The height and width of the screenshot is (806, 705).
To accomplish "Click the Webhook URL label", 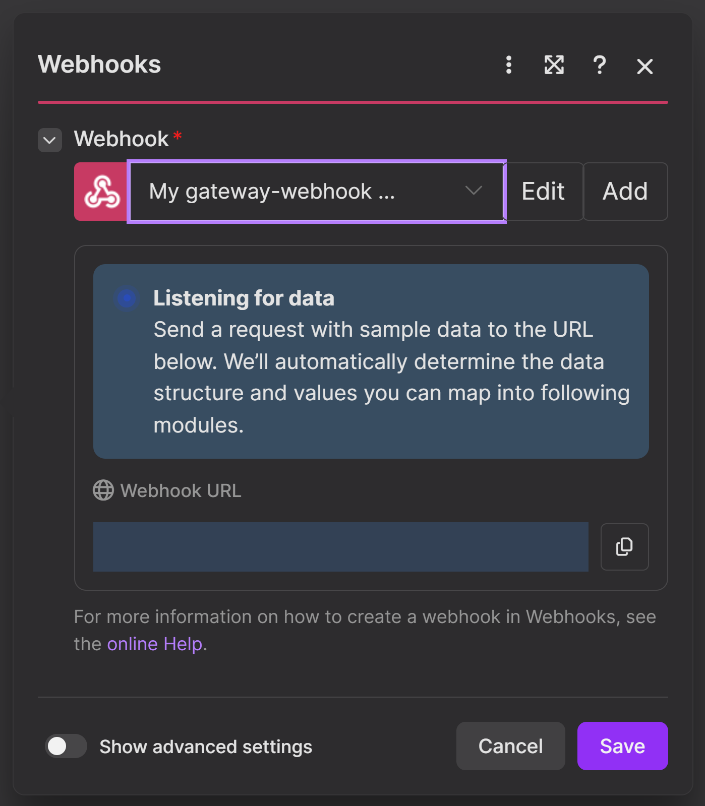I will click(181, 490).
